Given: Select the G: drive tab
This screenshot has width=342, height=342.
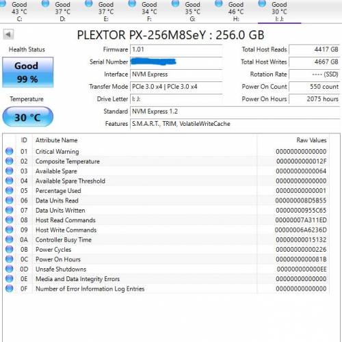Looking at the screenshot, I should (x=193, y=11).
